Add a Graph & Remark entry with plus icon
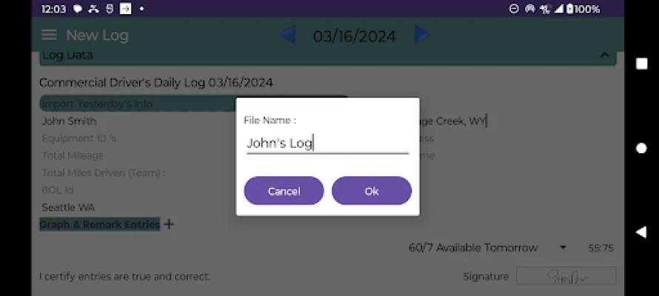Screen dimensions: 659x296 [169, 224]
